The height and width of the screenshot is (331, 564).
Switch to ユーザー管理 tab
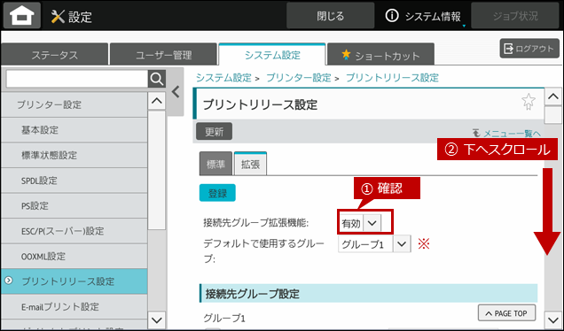(x=163, y=55)
